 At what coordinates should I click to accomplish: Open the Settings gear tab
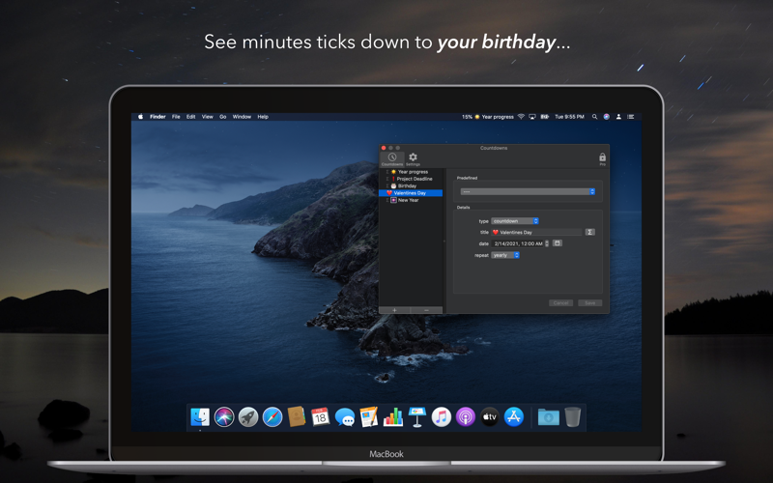(413, 158)
